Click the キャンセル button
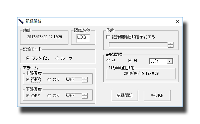This screenshot has width=200, height=124. (x=157, y=96)
